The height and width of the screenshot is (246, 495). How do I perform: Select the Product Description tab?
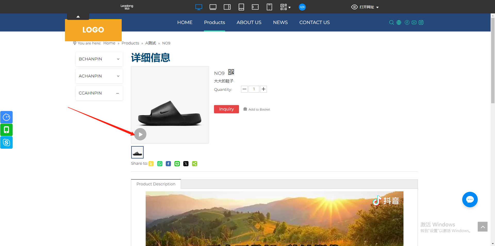pos(155,184)
